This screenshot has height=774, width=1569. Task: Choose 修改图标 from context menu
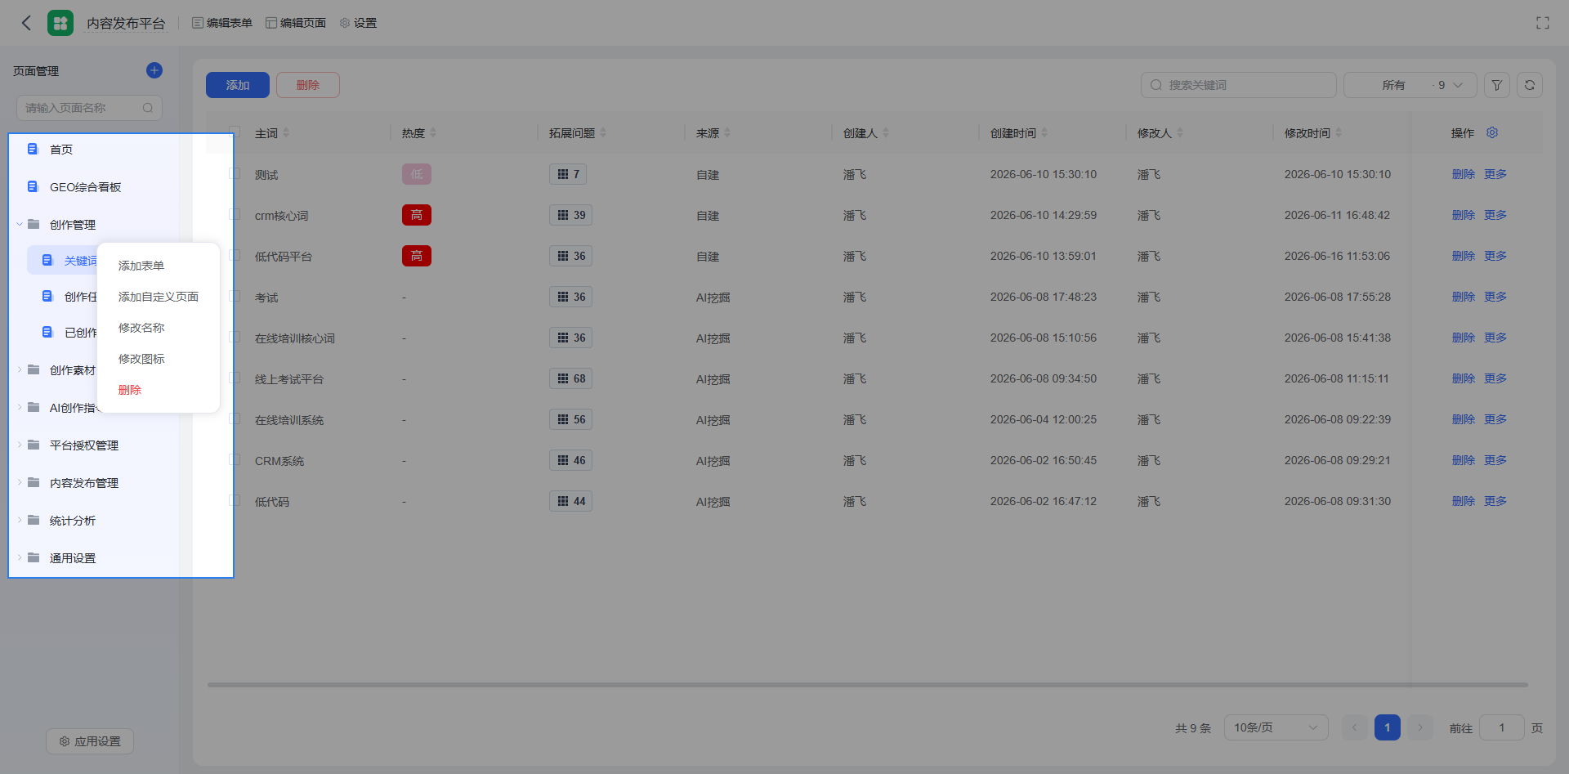coord(141,359)
